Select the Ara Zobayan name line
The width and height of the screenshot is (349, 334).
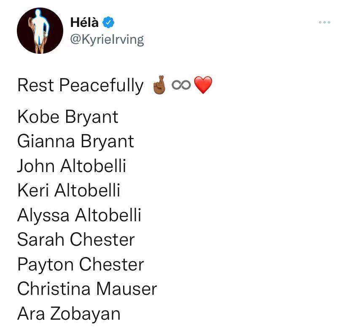[x=69, y=314]
